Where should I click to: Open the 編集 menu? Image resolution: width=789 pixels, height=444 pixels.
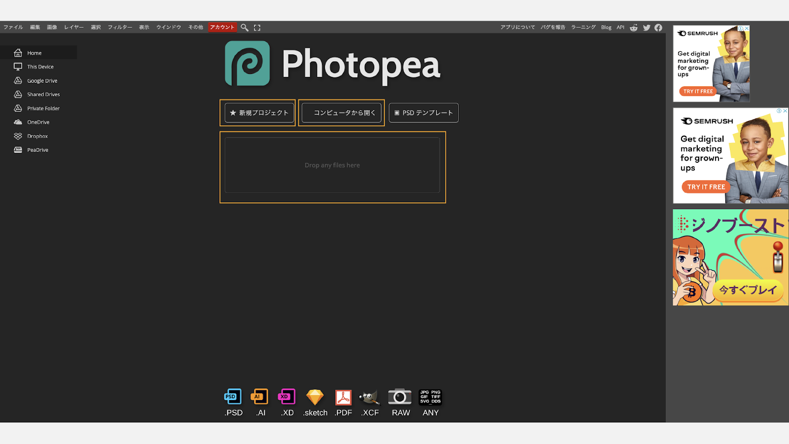pyautogui.click(x=35, y=28)
